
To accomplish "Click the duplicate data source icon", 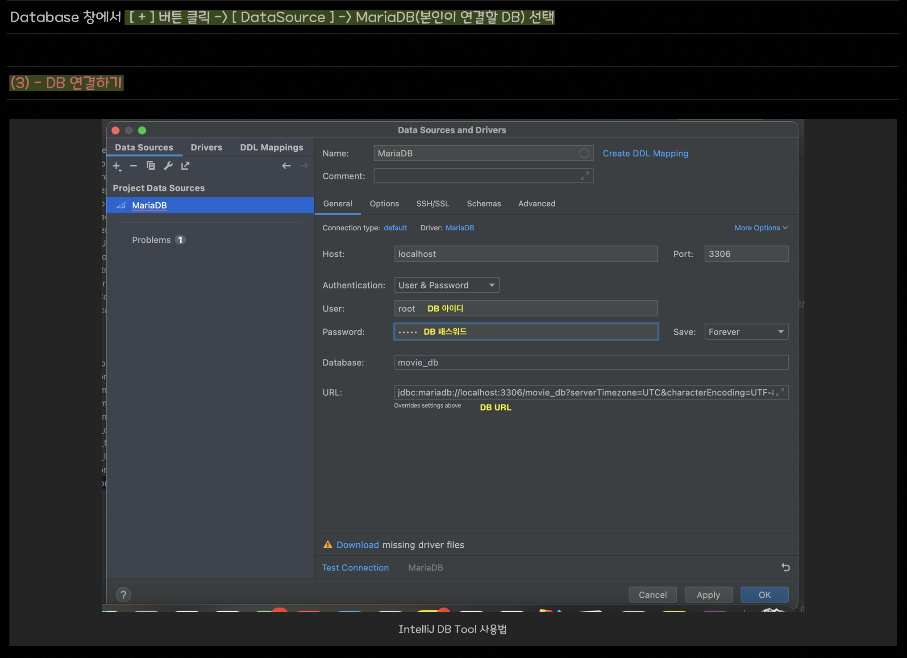I will click(150, 166).
